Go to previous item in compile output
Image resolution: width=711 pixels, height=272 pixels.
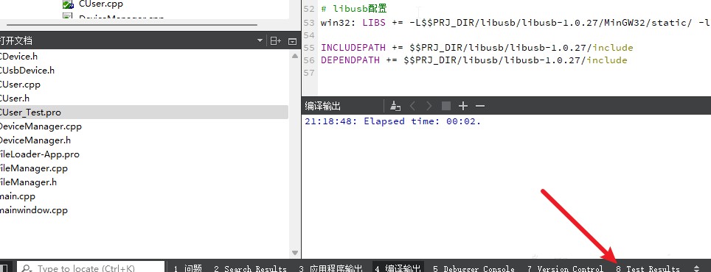point(412,106)
